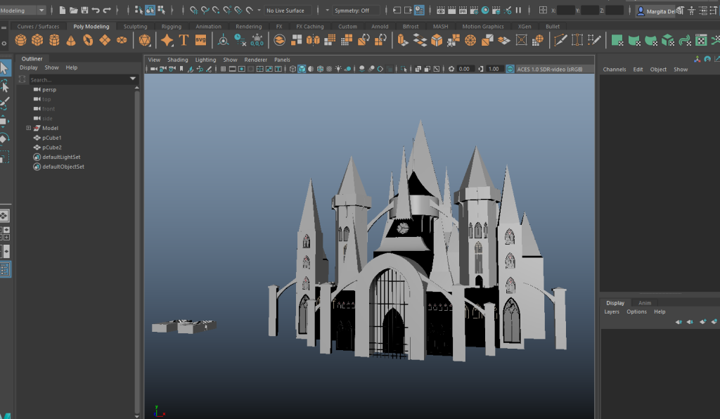720x419 pixels.
Task: Create a polygon plane from the shelf
Action: 105,40
